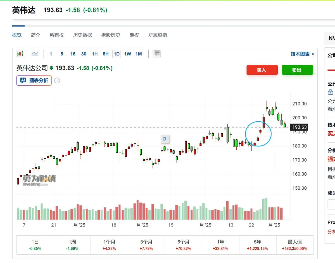Open the 期权 tab
The image size is (335, 263).
point(134,35)
